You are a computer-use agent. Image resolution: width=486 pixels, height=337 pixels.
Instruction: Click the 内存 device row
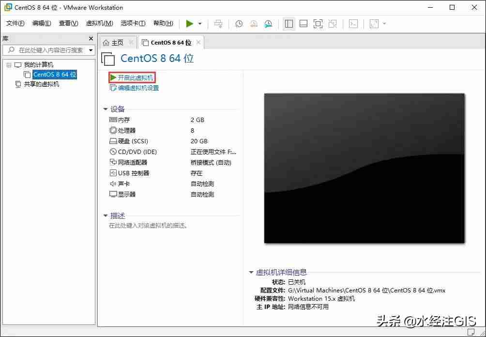[x=174, y=120]
